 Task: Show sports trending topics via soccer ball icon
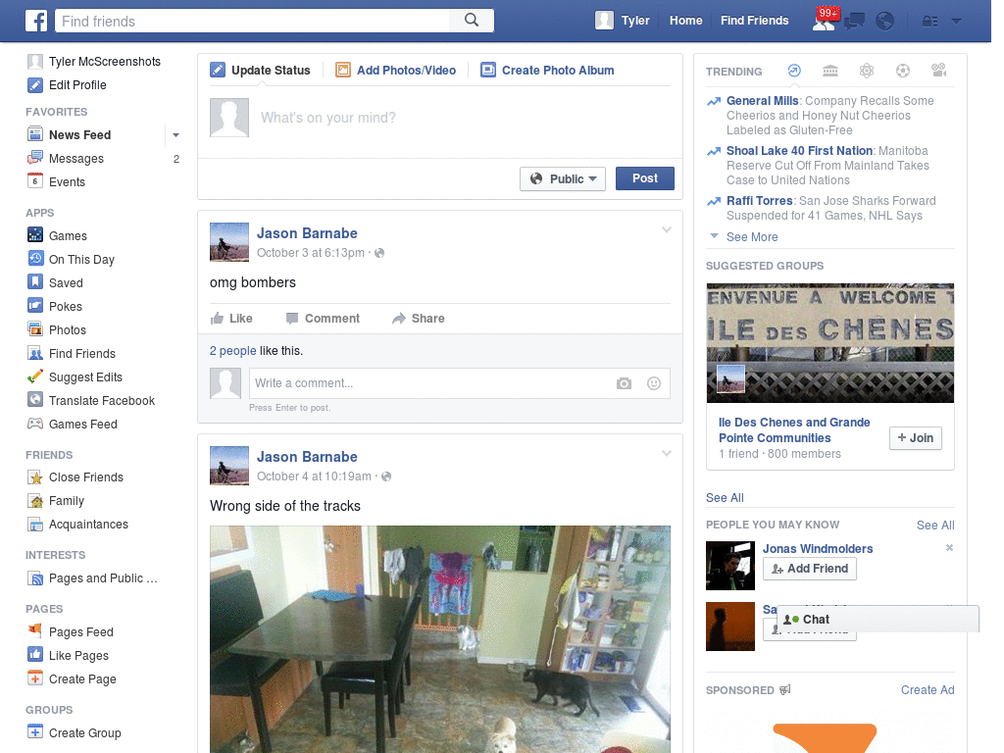click(903, 71)
